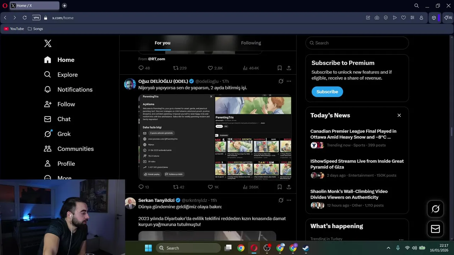Open left image of ParentingTrix post

(176, 137)
